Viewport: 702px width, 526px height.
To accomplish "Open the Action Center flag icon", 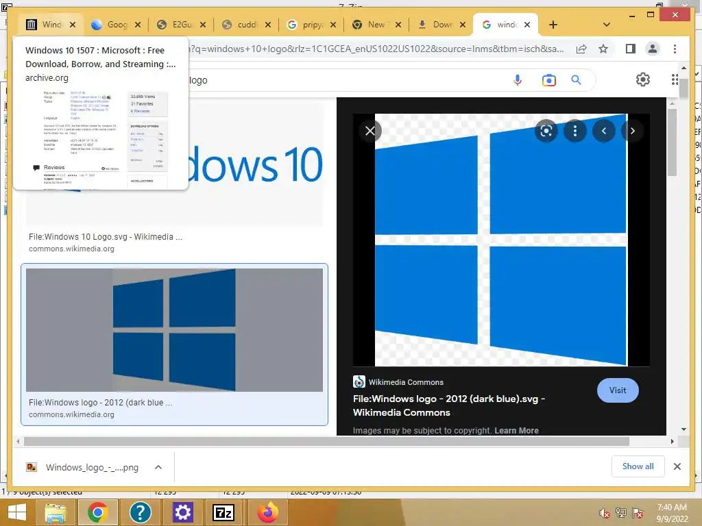I will pyautogui.click(x=638, y=513).
